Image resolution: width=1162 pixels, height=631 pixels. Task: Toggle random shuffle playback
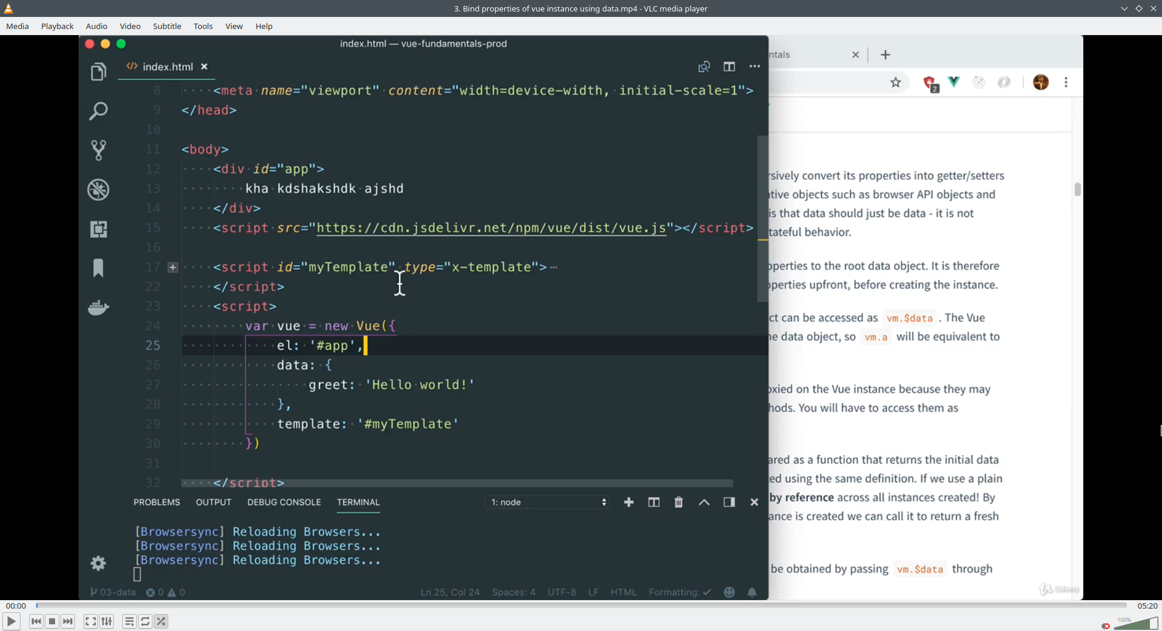tap(161, 621)
